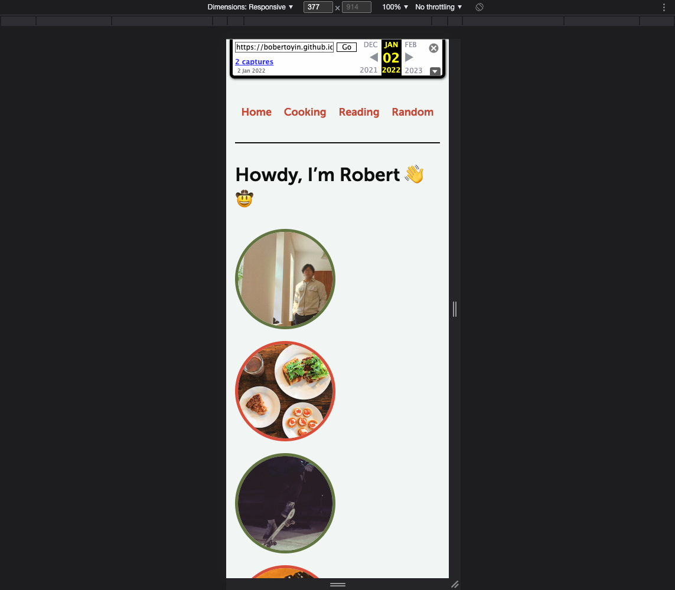Click the next capture arrow
Image resolution: width=675 pixels, height=590 pixels.
click(x=409, y=57)
